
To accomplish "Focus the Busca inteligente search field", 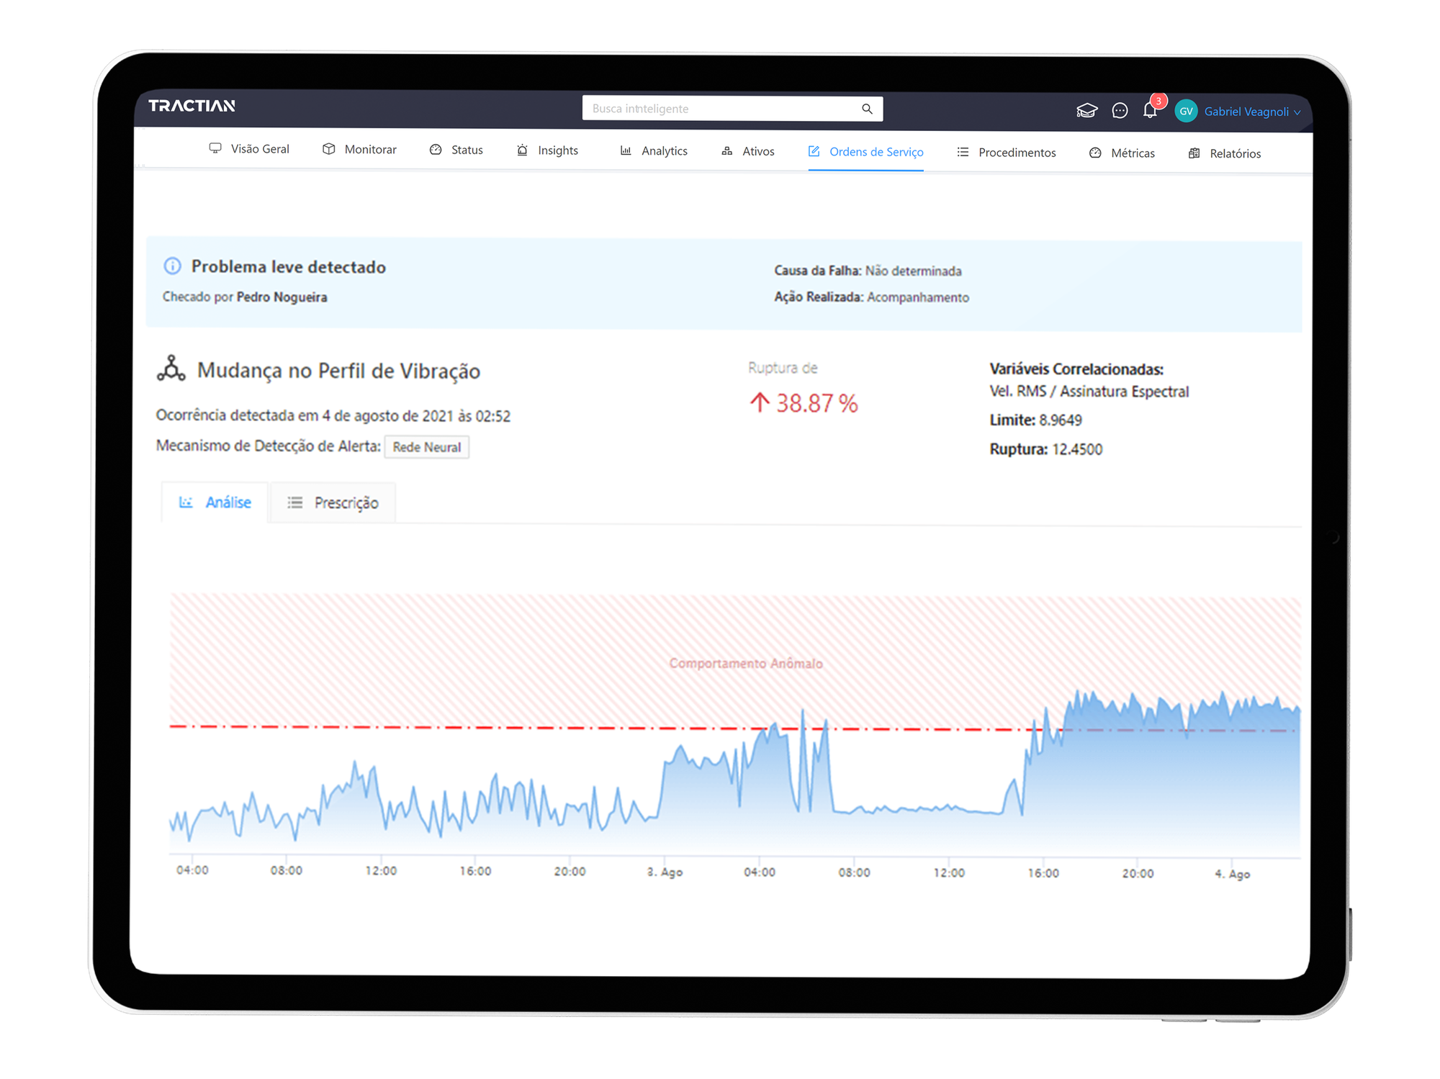I will point(720,109).
